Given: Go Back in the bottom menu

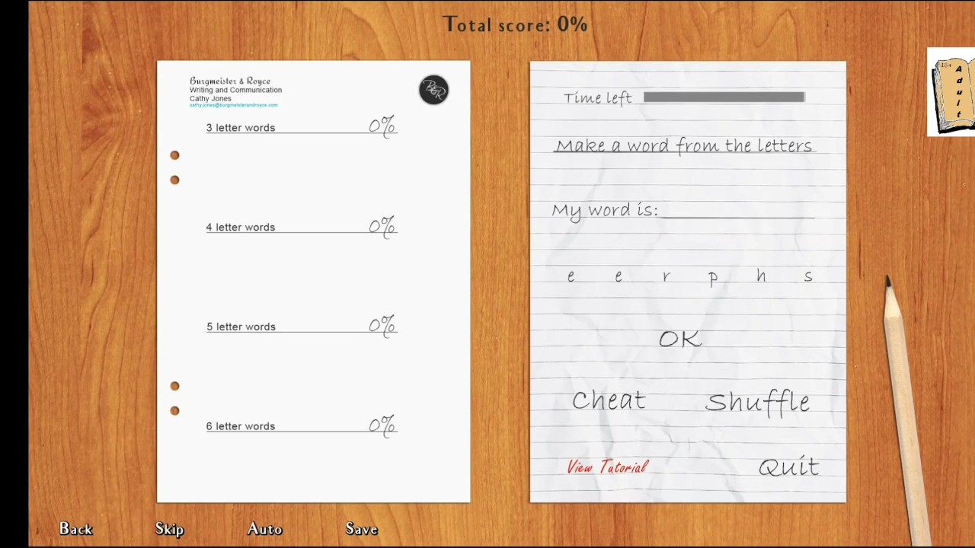Looking at the screenshot, I should point(76,529).
